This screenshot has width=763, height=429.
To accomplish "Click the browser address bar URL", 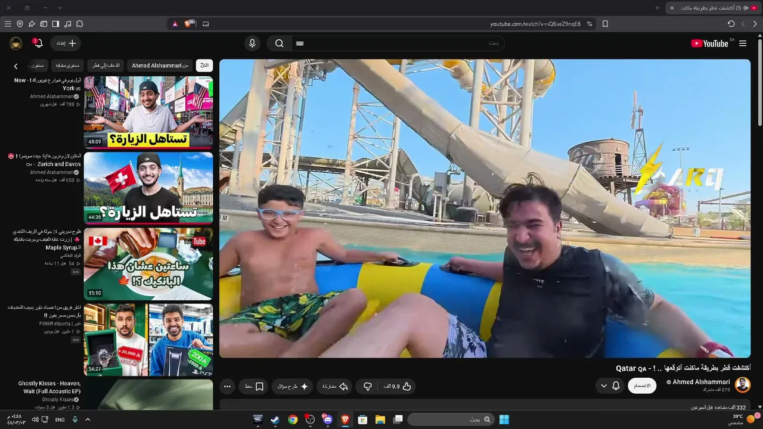I will pos(535,24).
